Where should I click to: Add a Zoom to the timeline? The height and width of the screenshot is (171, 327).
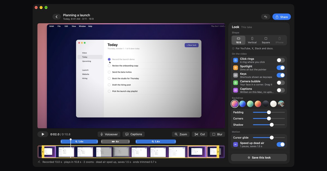(181, 134)
